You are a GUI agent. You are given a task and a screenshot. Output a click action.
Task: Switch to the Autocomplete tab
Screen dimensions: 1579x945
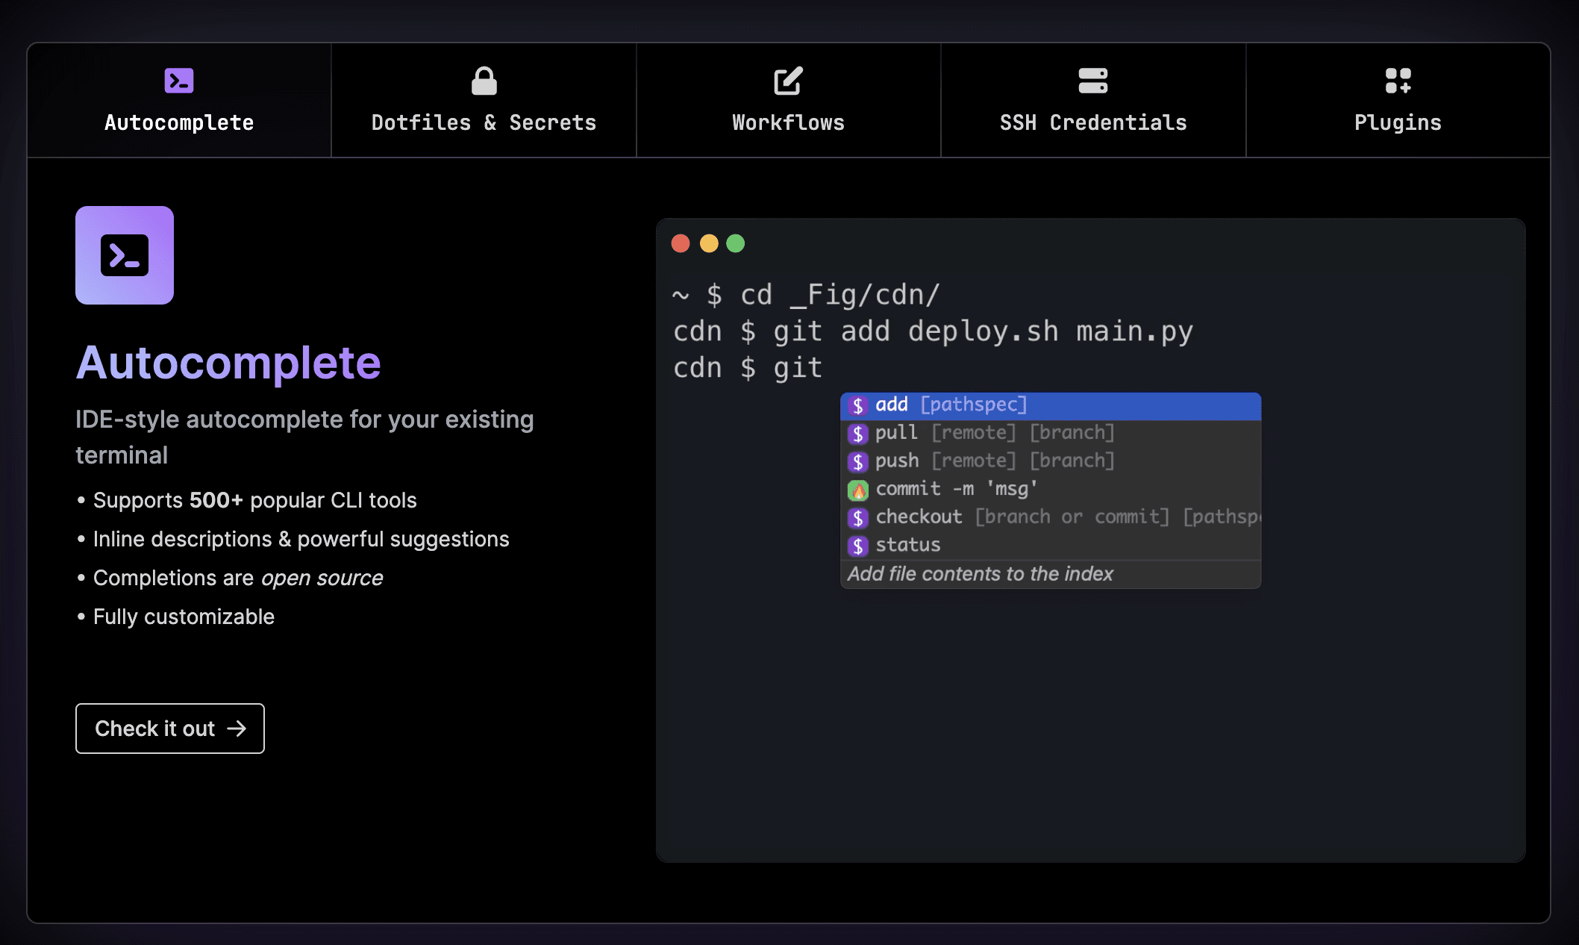tap(179, 100)
